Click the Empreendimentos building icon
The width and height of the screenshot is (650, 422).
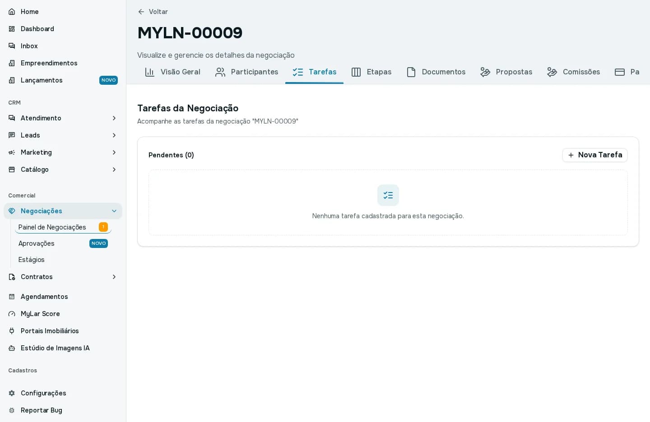click(12, 63)
